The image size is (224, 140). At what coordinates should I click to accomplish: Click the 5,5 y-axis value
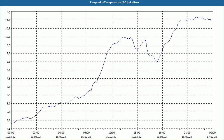pyautogui.click(x=9, y=112)
